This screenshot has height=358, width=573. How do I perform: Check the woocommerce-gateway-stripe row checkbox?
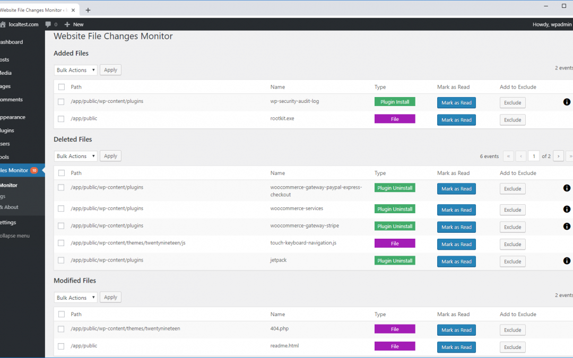pyautogui.click(x=61, y=226)
